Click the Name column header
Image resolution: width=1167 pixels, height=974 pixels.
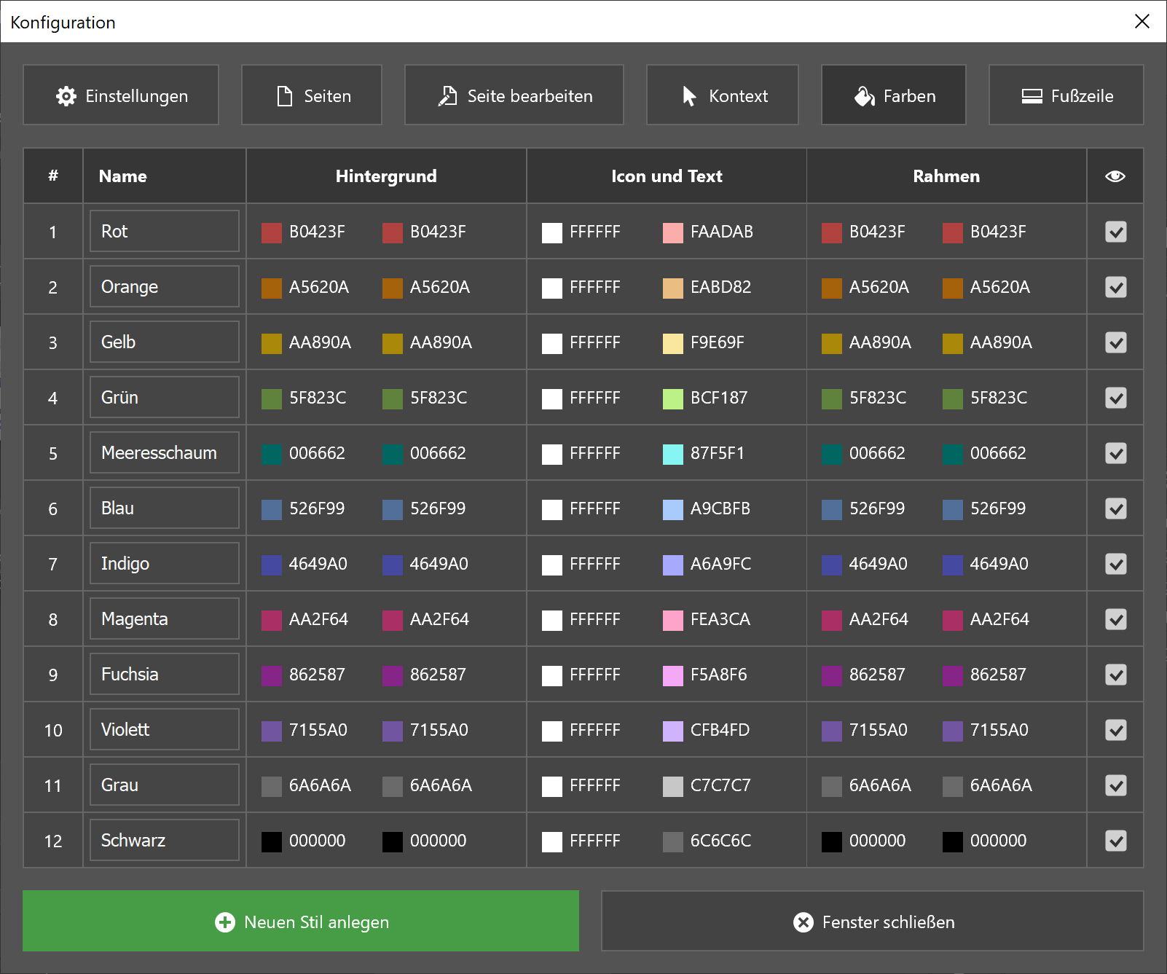(x=165, y=176)
